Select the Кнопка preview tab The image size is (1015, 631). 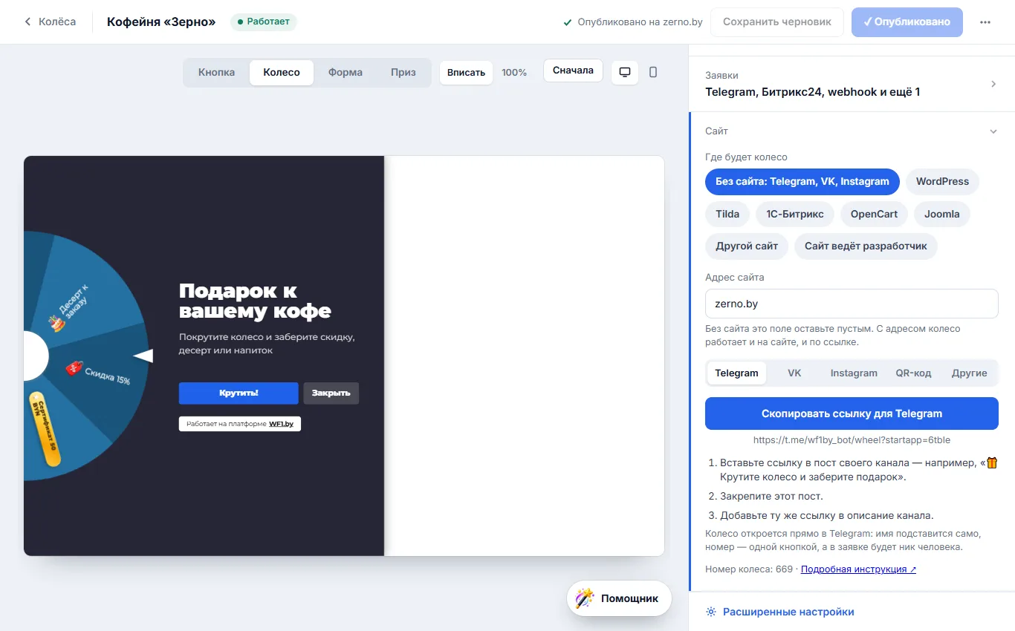[x=216, y=73]
